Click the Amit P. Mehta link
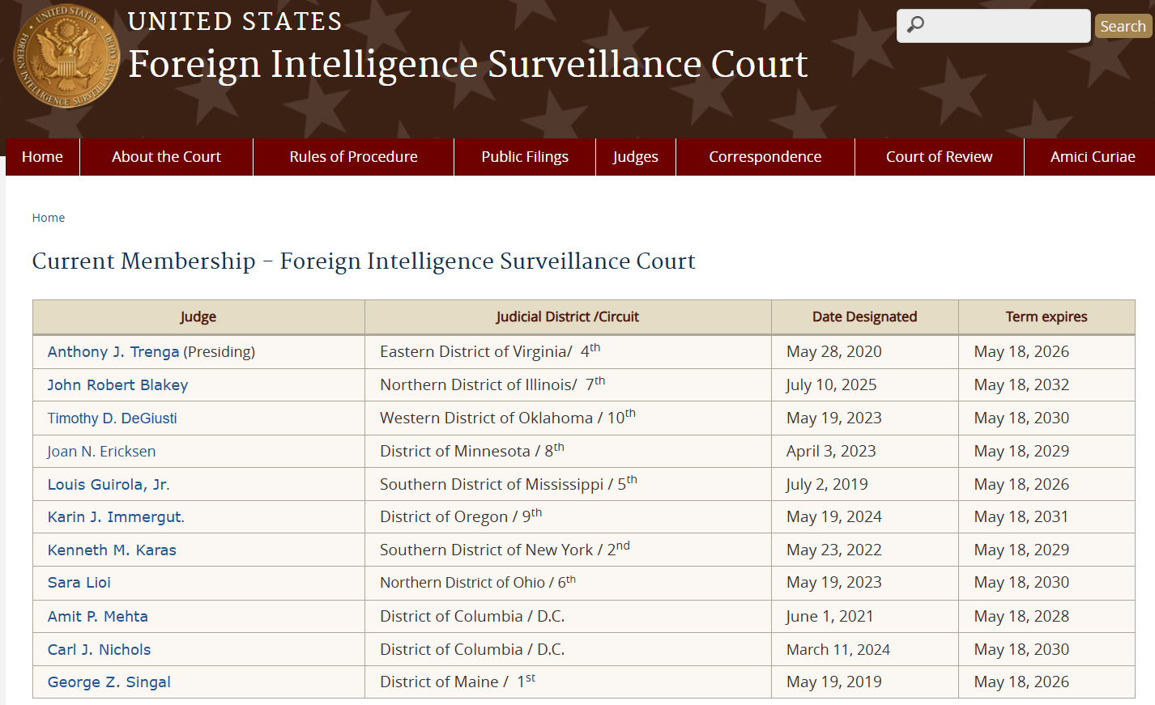Screen dimensions: 1155x705 (x=97, y=617)
